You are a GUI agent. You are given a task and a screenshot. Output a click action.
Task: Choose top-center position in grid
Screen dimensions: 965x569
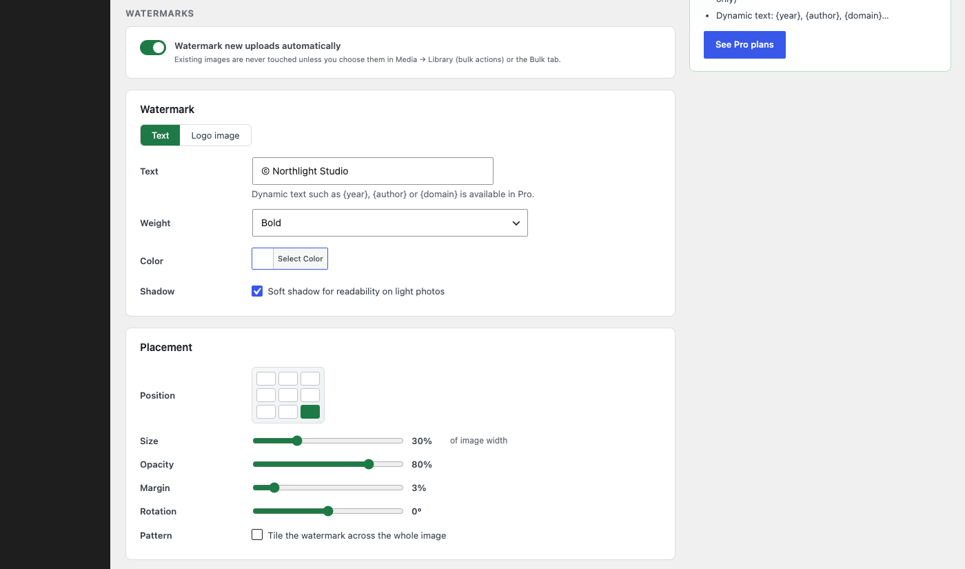[x=288, y=379]
